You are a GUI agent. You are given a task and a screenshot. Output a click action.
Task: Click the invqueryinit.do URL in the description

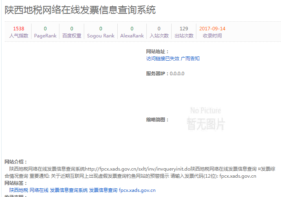tap(138, 169)
